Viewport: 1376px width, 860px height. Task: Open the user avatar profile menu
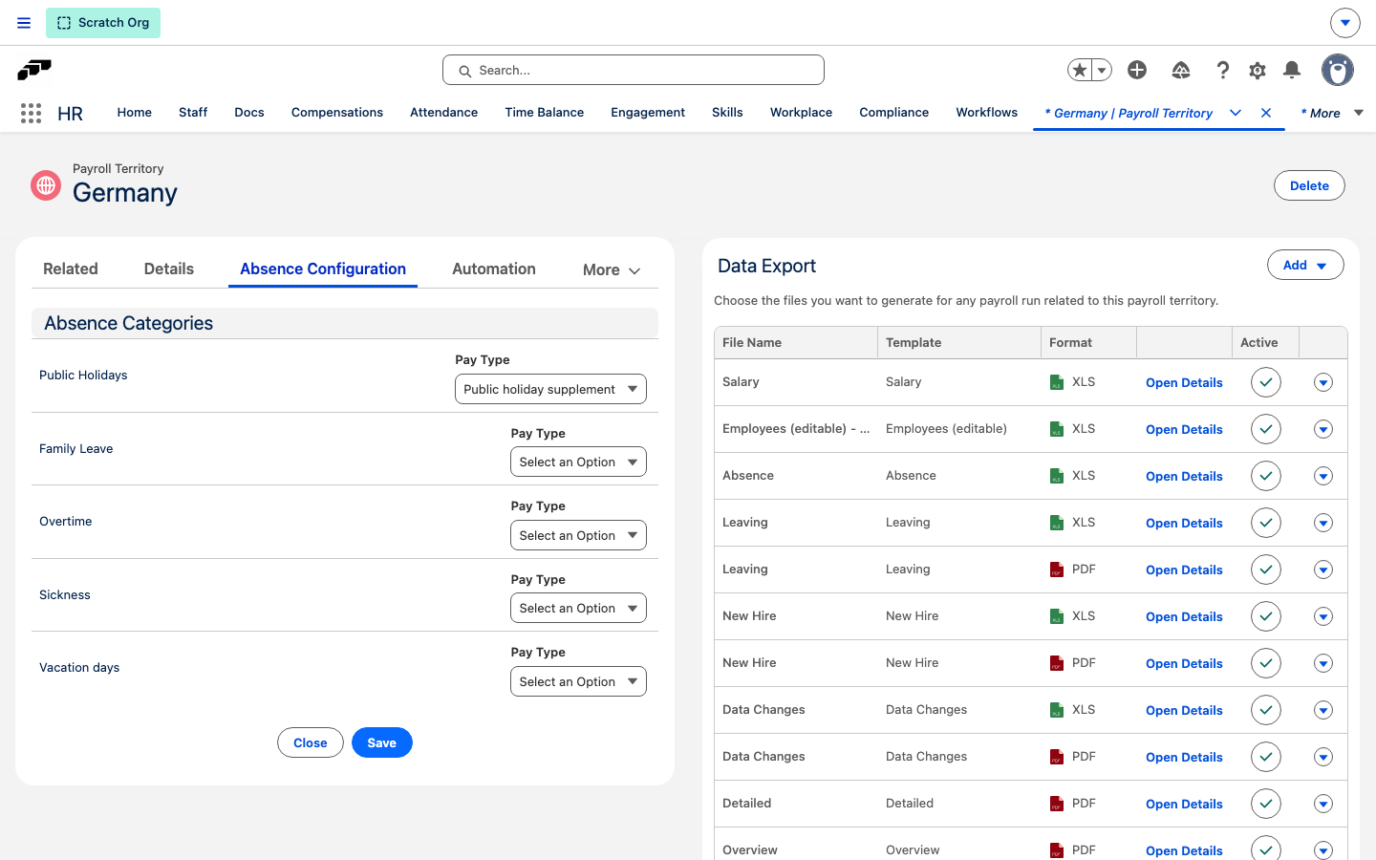pyautogui.click(x=1338, y=70)
